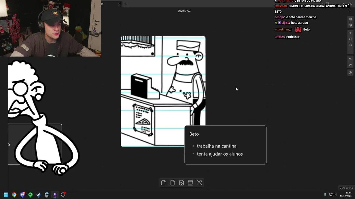
Task: Select the cantina cashier image node
Action: click(163, 91)
